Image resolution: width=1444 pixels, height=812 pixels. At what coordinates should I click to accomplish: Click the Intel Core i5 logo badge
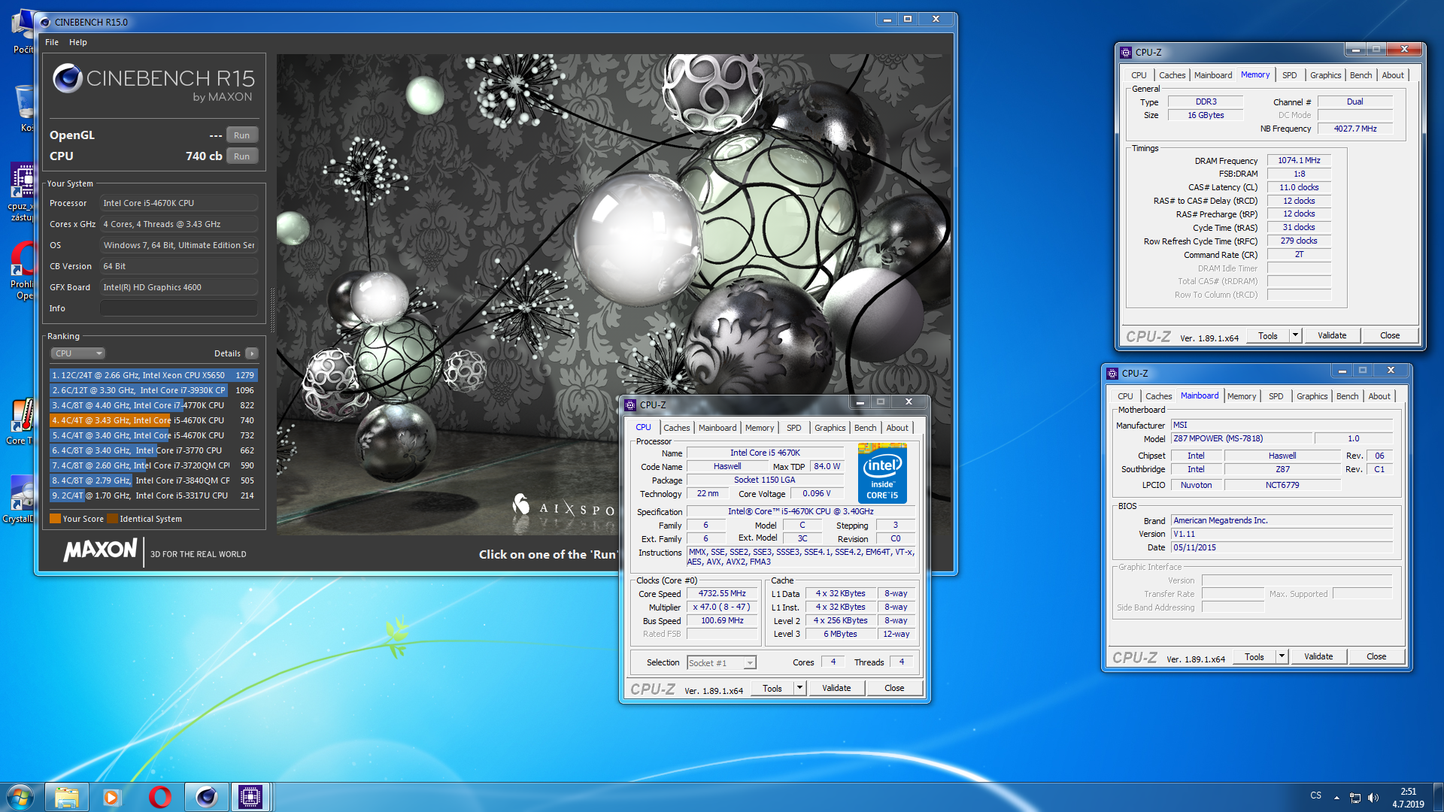882,473
